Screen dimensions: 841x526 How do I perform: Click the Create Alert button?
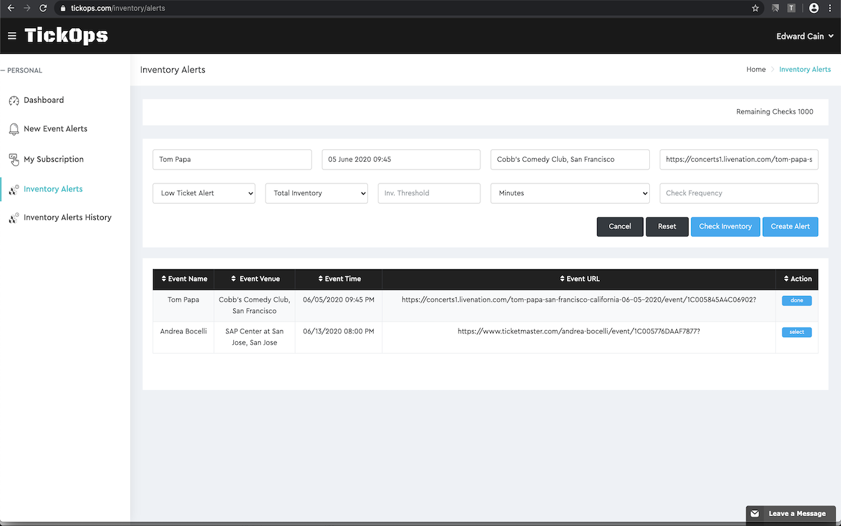[790, 226]
